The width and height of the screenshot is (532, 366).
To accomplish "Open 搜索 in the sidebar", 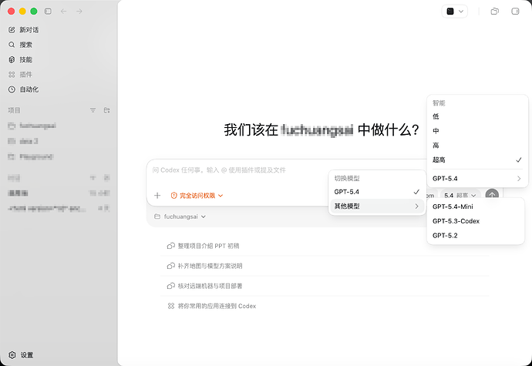I will click(x=20, y=45).
